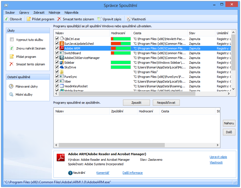Image resolution: width=241 pixels, height=188 pixels.
Task: Click the rating bar for SunJavaUpdateSched
Action: tap(121, 44)
